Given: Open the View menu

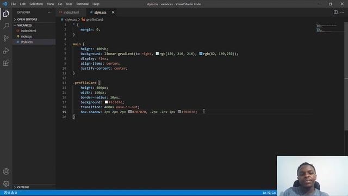Looking at the screenshot, I should pos(51,4).
